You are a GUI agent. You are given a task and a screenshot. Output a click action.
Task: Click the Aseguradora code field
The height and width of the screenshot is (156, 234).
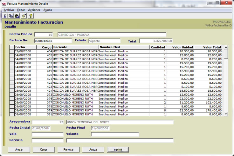[48, 122]
